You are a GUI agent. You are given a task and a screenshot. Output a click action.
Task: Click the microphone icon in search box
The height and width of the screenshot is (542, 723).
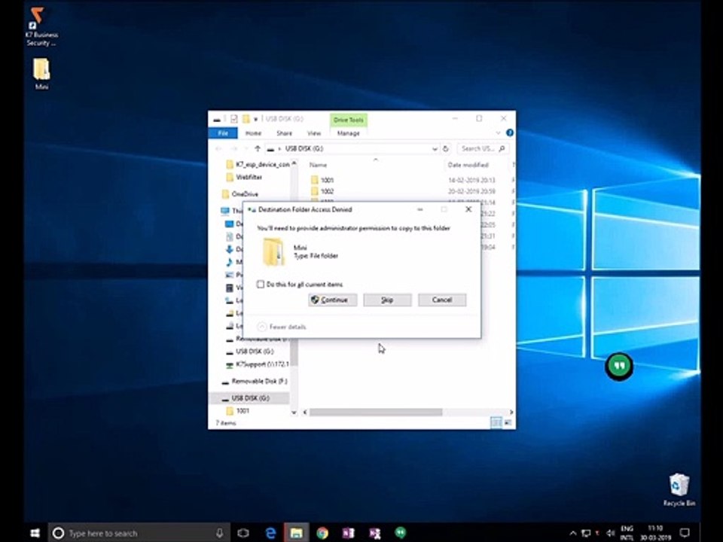pyautogui.click(x=219, y=533)
